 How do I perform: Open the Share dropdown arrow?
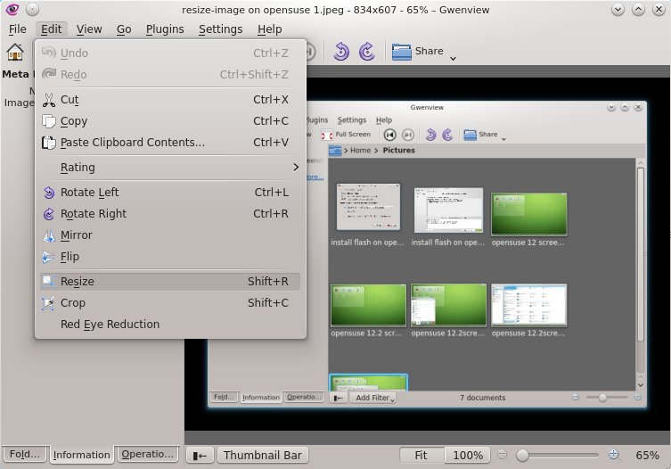[x=453, y=58]
